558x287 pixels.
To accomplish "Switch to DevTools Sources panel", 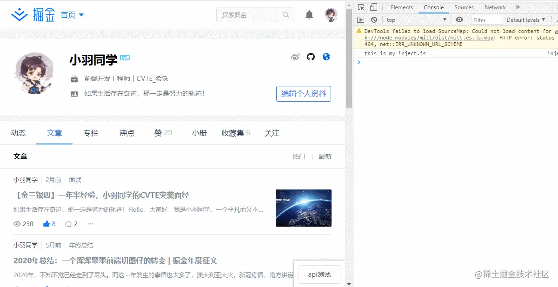I will (464, 7).
